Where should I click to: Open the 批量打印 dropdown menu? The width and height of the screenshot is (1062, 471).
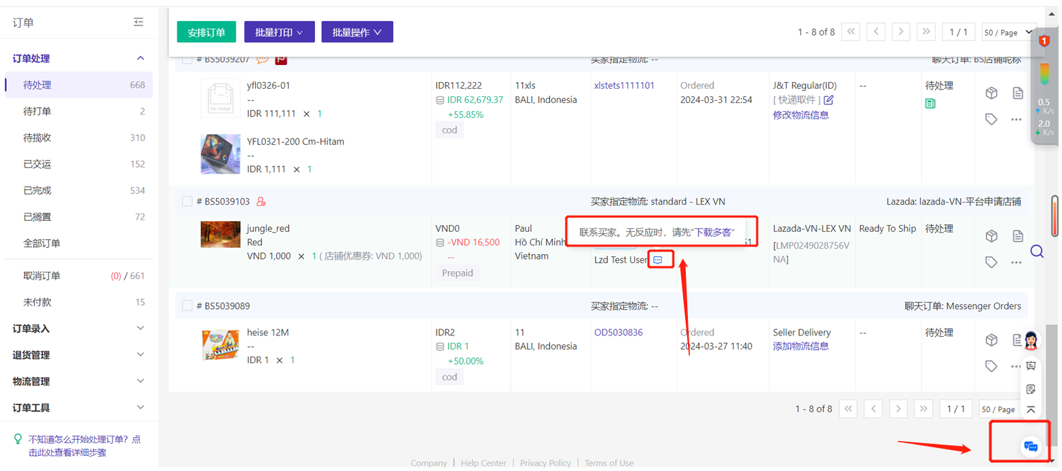279,32
